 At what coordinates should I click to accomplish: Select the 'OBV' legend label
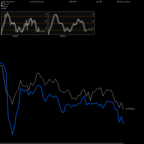[5, 9]
